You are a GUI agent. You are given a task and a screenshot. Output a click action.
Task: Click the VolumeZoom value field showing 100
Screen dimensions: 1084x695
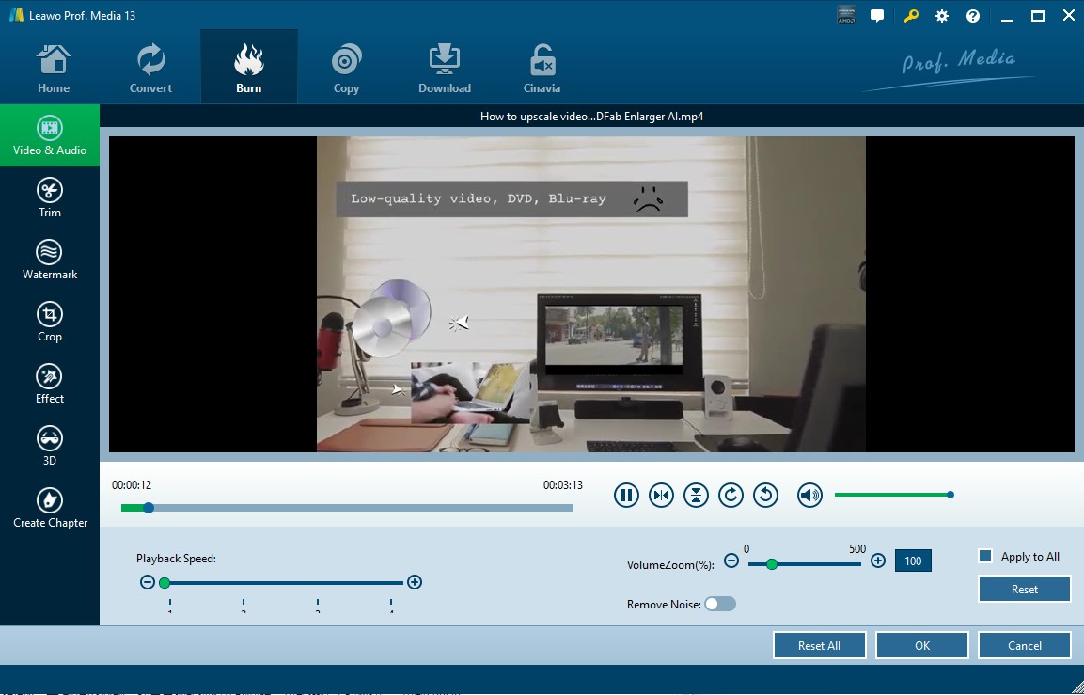[x=913, y=561]
